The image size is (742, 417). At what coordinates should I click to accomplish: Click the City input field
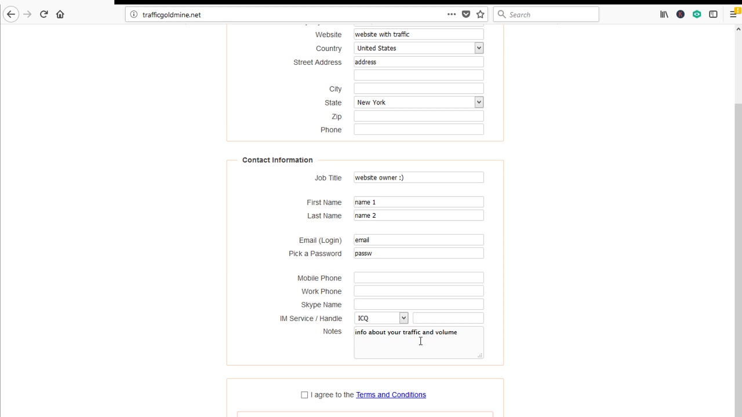pos(419,89)
